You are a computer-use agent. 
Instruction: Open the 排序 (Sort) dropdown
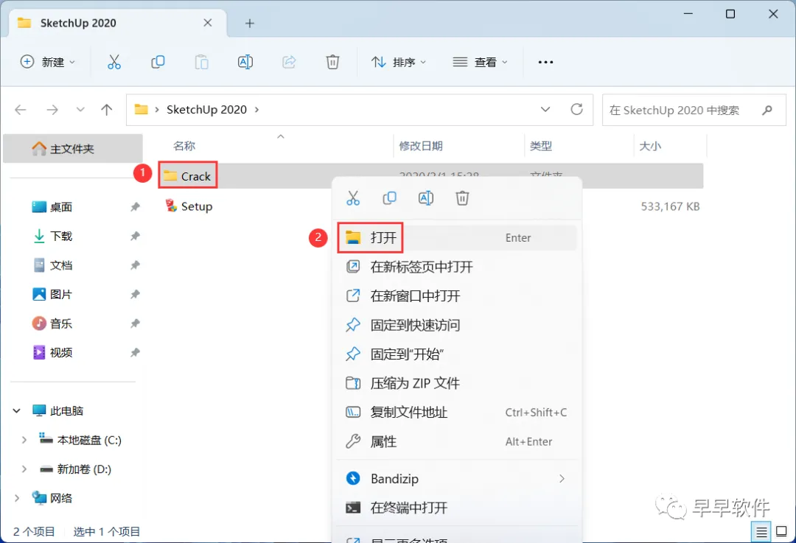tap(399, 62)
